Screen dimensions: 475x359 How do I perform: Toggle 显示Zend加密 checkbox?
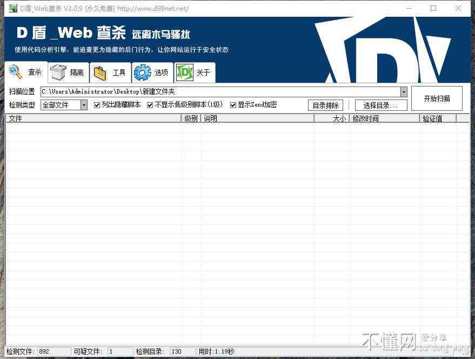click(x=233, y=105)
